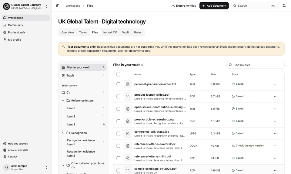Click the image icon for press-article-screenshot.png
The width and height of the screenshot is (291, 174).
[128, 121]
